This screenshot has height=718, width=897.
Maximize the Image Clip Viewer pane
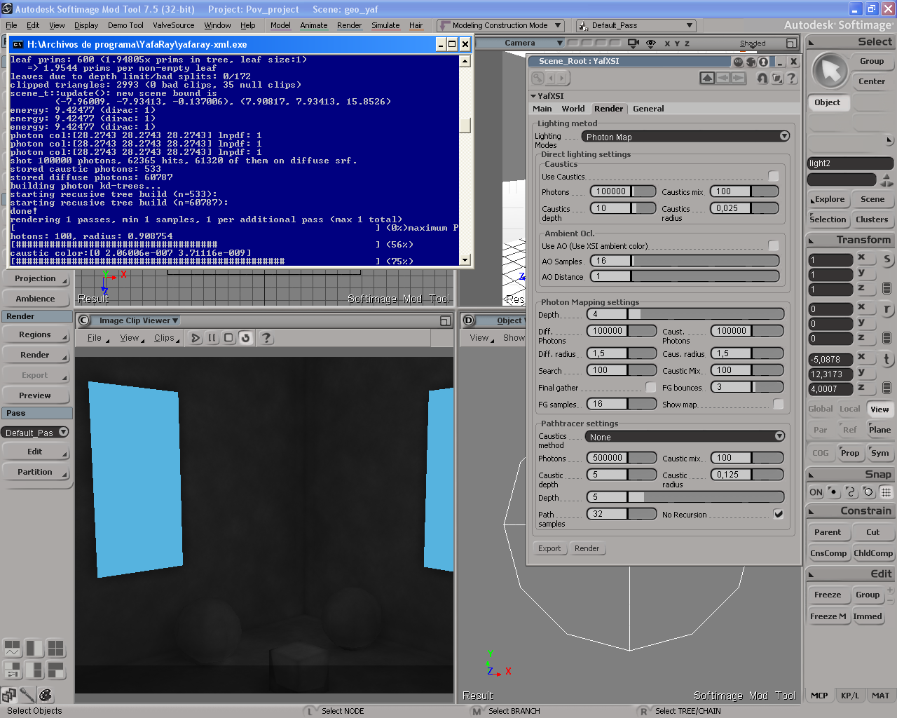pos(445,320)
